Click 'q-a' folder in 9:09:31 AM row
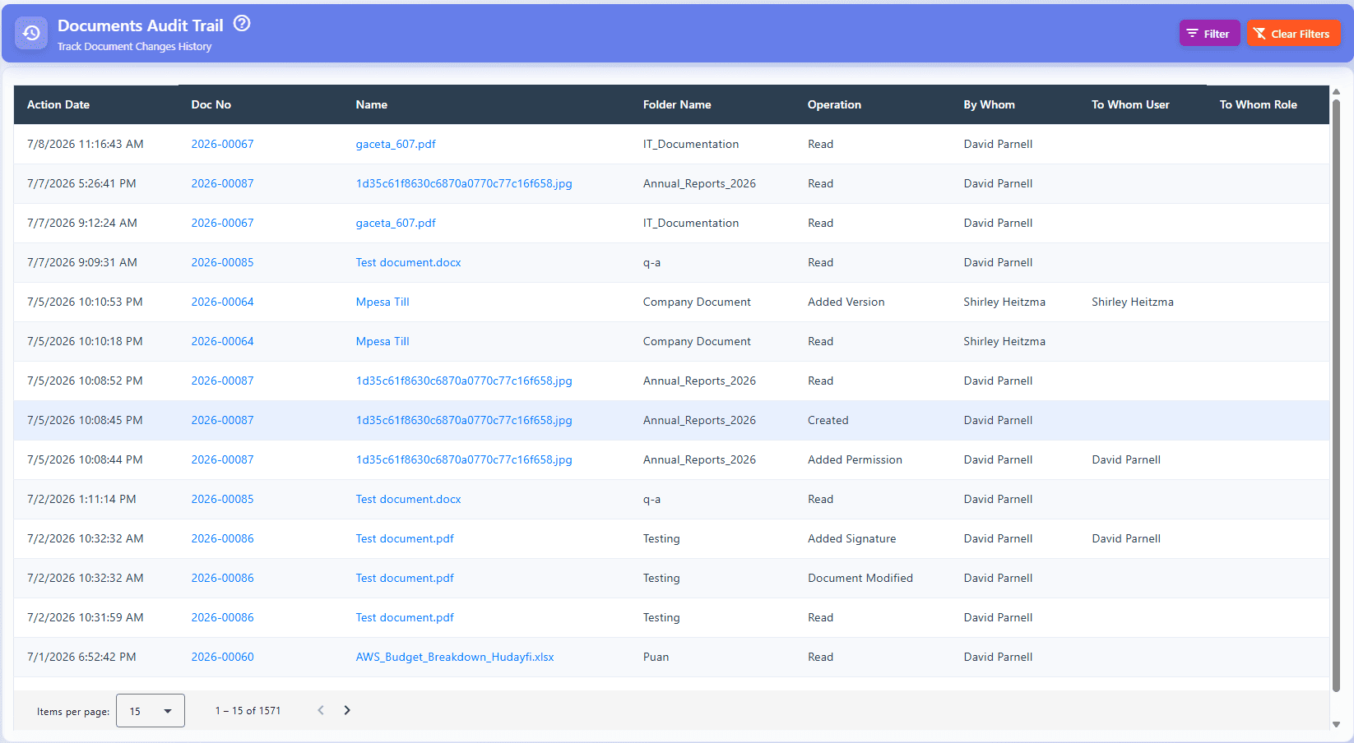The image size is (1354, 743). point(652,262)
